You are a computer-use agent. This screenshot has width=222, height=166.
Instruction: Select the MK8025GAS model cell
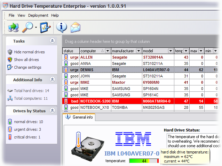point(158,107)
